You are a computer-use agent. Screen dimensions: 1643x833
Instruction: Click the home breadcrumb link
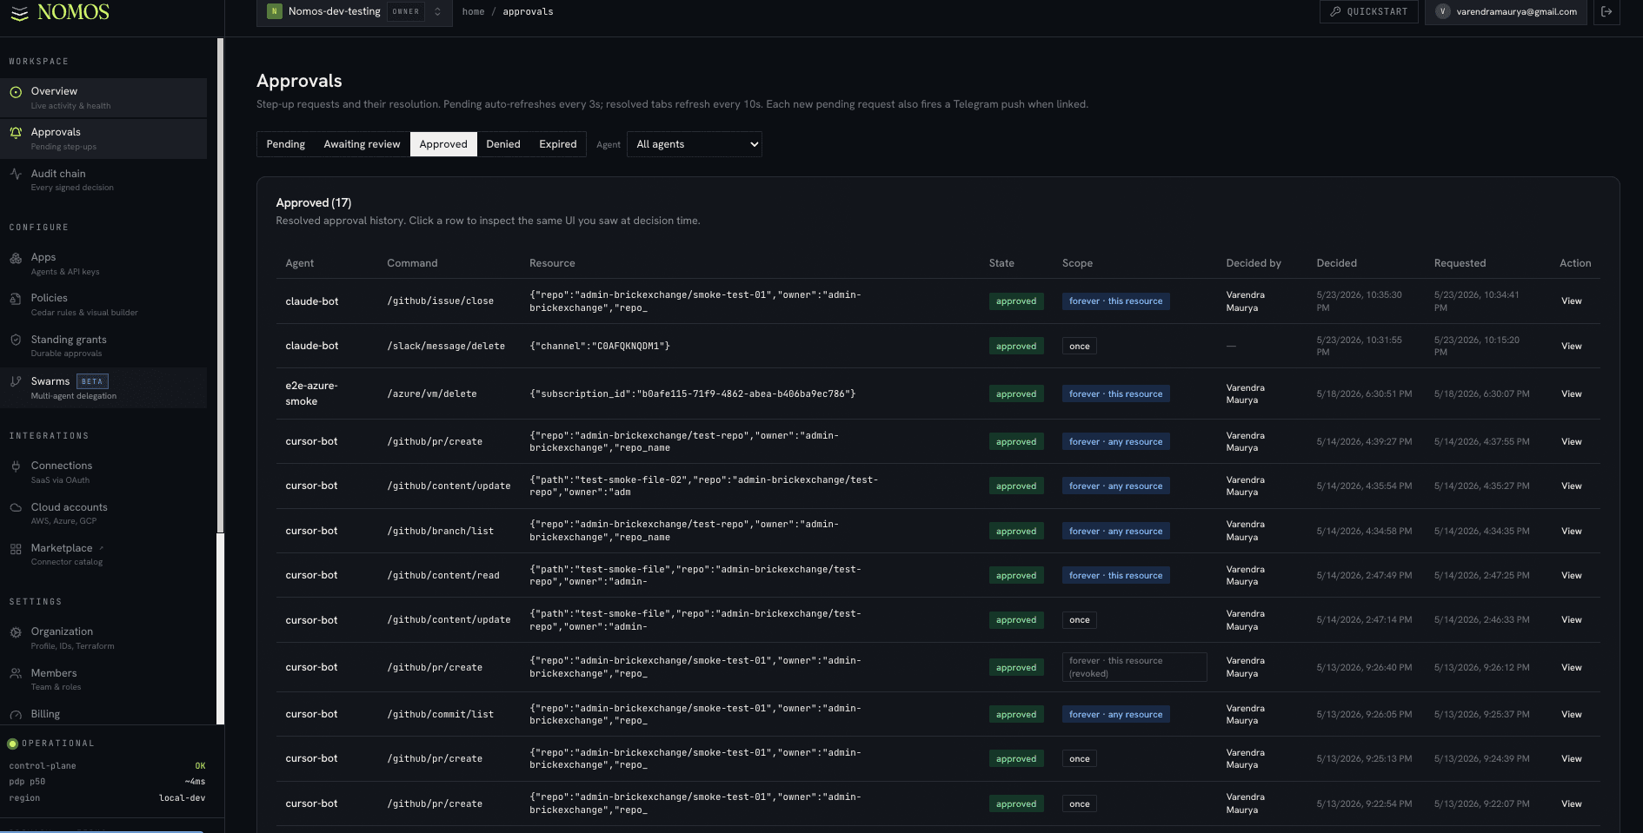[473, 12]
